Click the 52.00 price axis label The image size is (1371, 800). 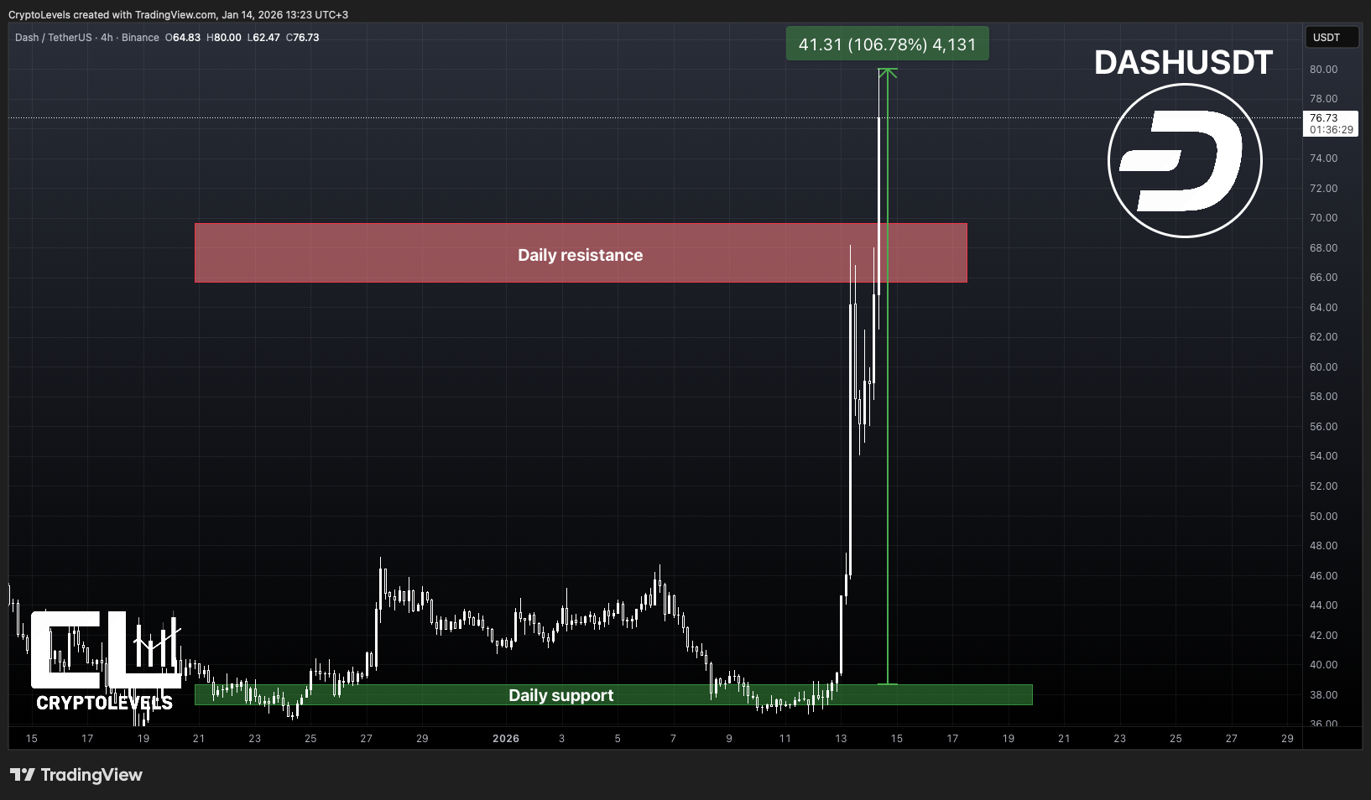[x=1323, y=486]
